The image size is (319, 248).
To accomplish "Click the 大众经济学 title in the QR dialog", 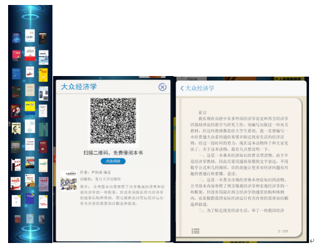I will [x=79, y=87].
